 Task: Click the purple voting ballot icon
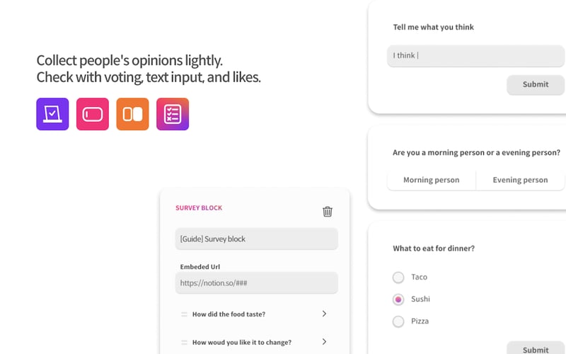(52, 114)
